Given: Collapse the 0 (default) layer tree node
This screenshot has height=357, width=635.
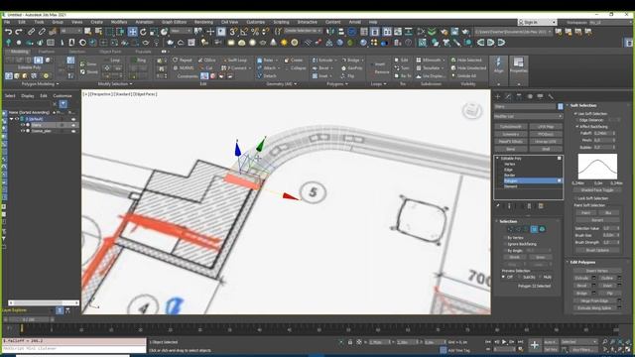Looking at the screenshot, I should tap(11, 119).
